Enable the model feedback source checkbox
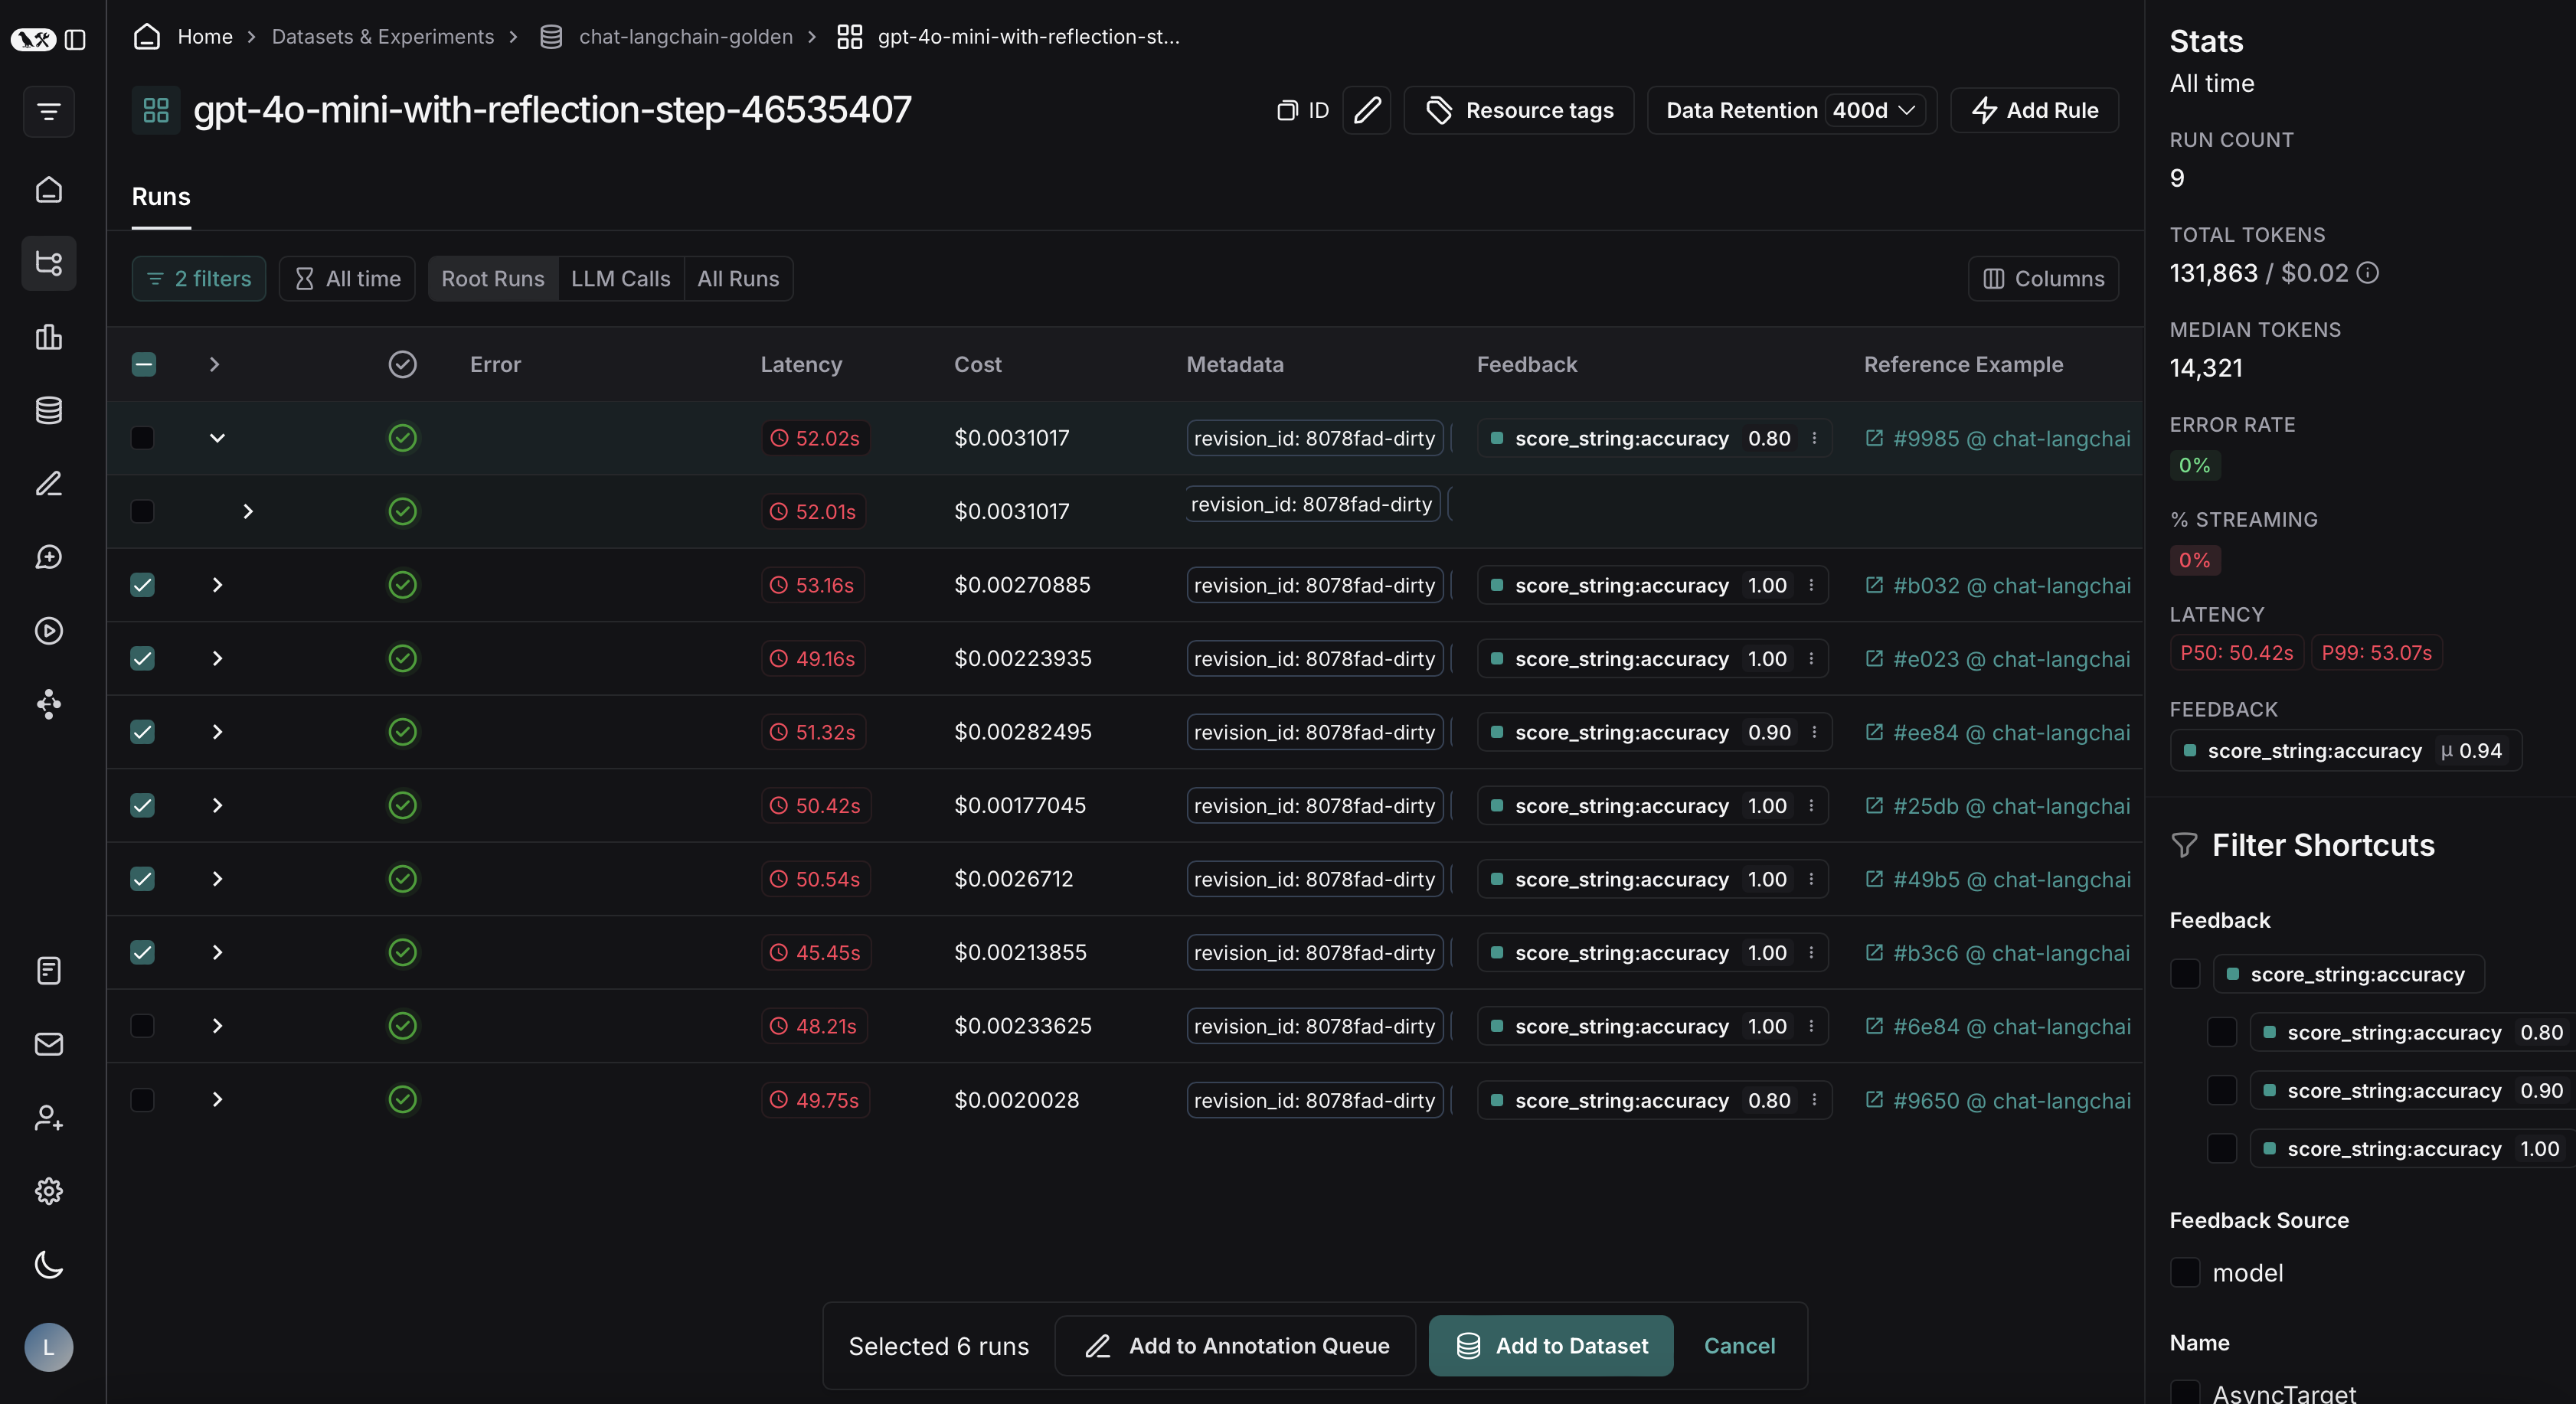Viewport: 2576px width, 1404px height. (2185, 1273)
